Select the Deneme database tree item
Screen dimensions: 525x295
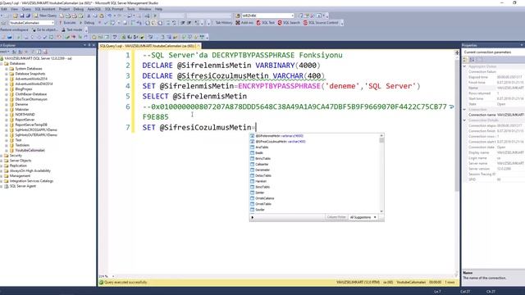point(21,104)
